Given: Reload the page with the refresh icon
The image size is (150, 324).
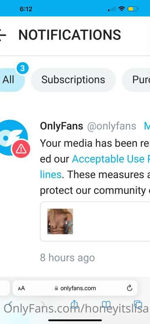Looking at the screenshot, I should 129,288.
